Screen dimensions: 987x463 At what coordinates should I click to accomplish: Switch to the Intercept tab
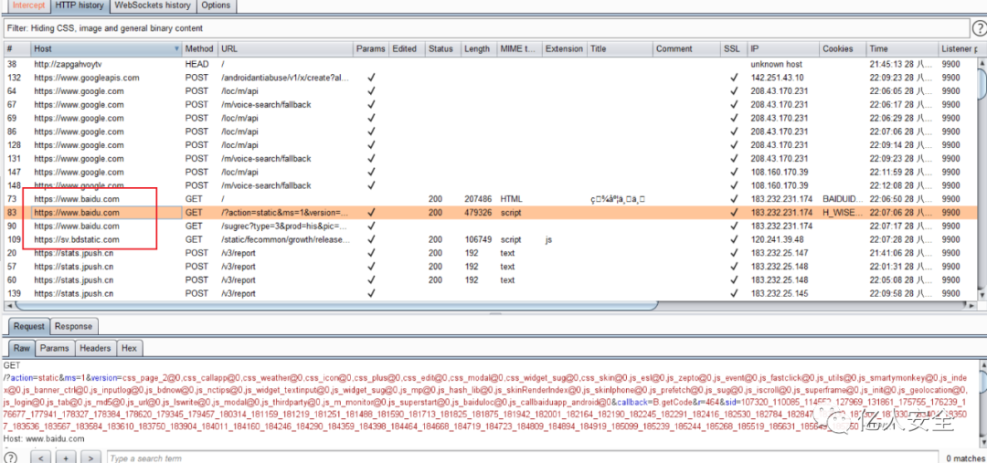(x=29, y=5)
